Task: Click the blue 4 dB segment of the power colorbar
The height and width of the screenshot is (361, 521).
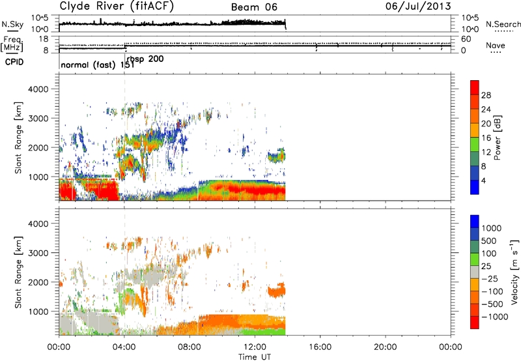Action: 475,187
